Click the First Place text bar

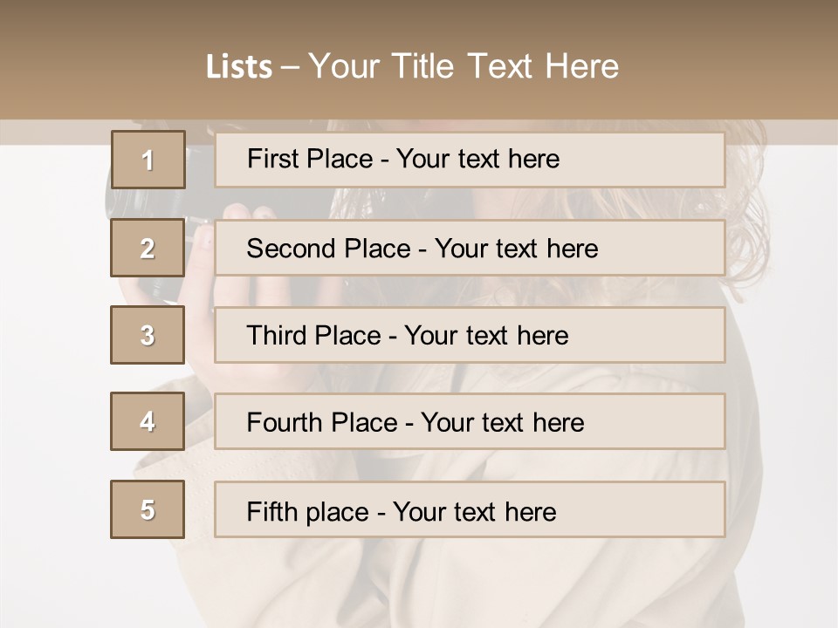pos(470,160)
